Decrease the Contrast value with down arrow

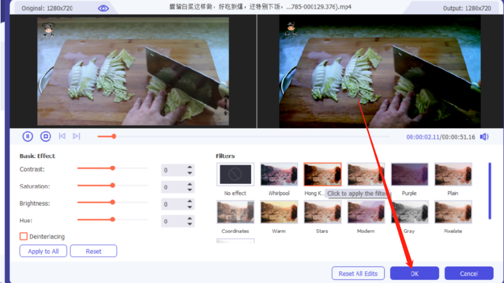click(190, 173)
